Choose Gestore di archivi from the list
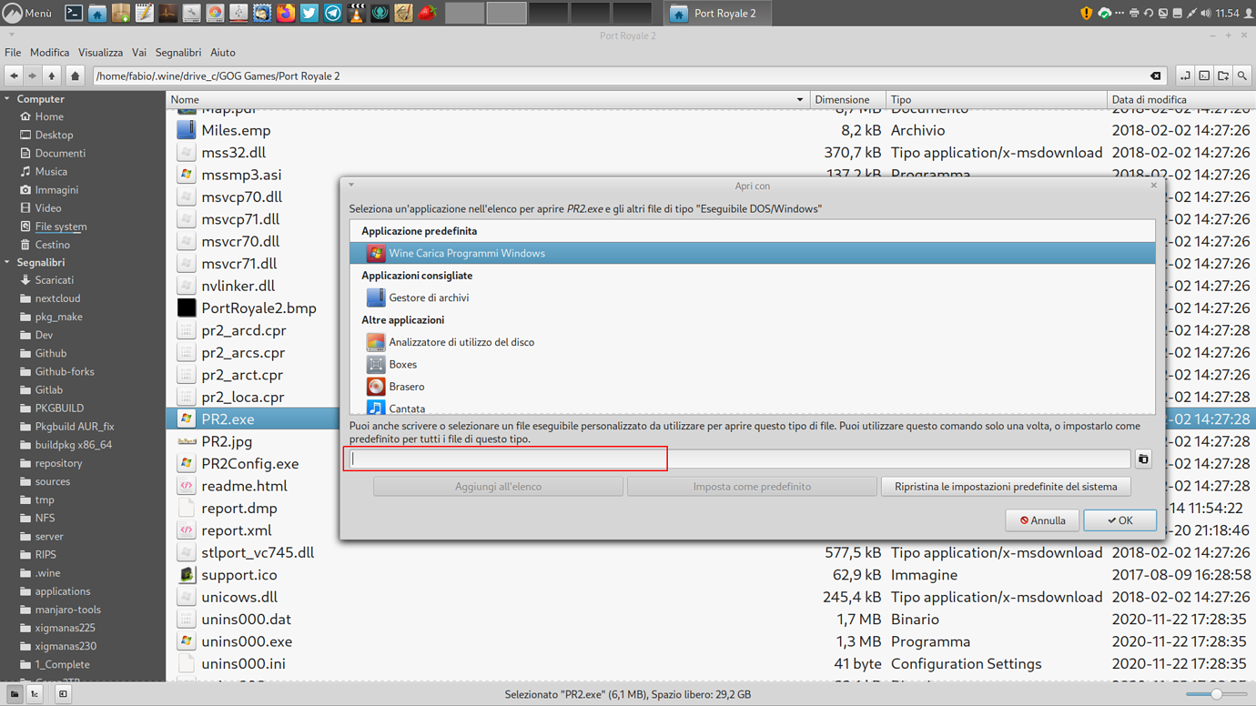 click(753, 298)
